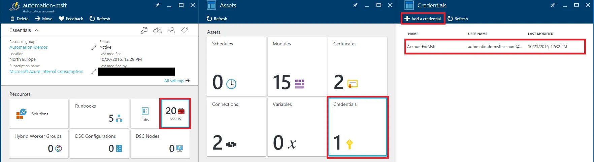
Task: Pin the Assets blade
Action: [355, 5]
